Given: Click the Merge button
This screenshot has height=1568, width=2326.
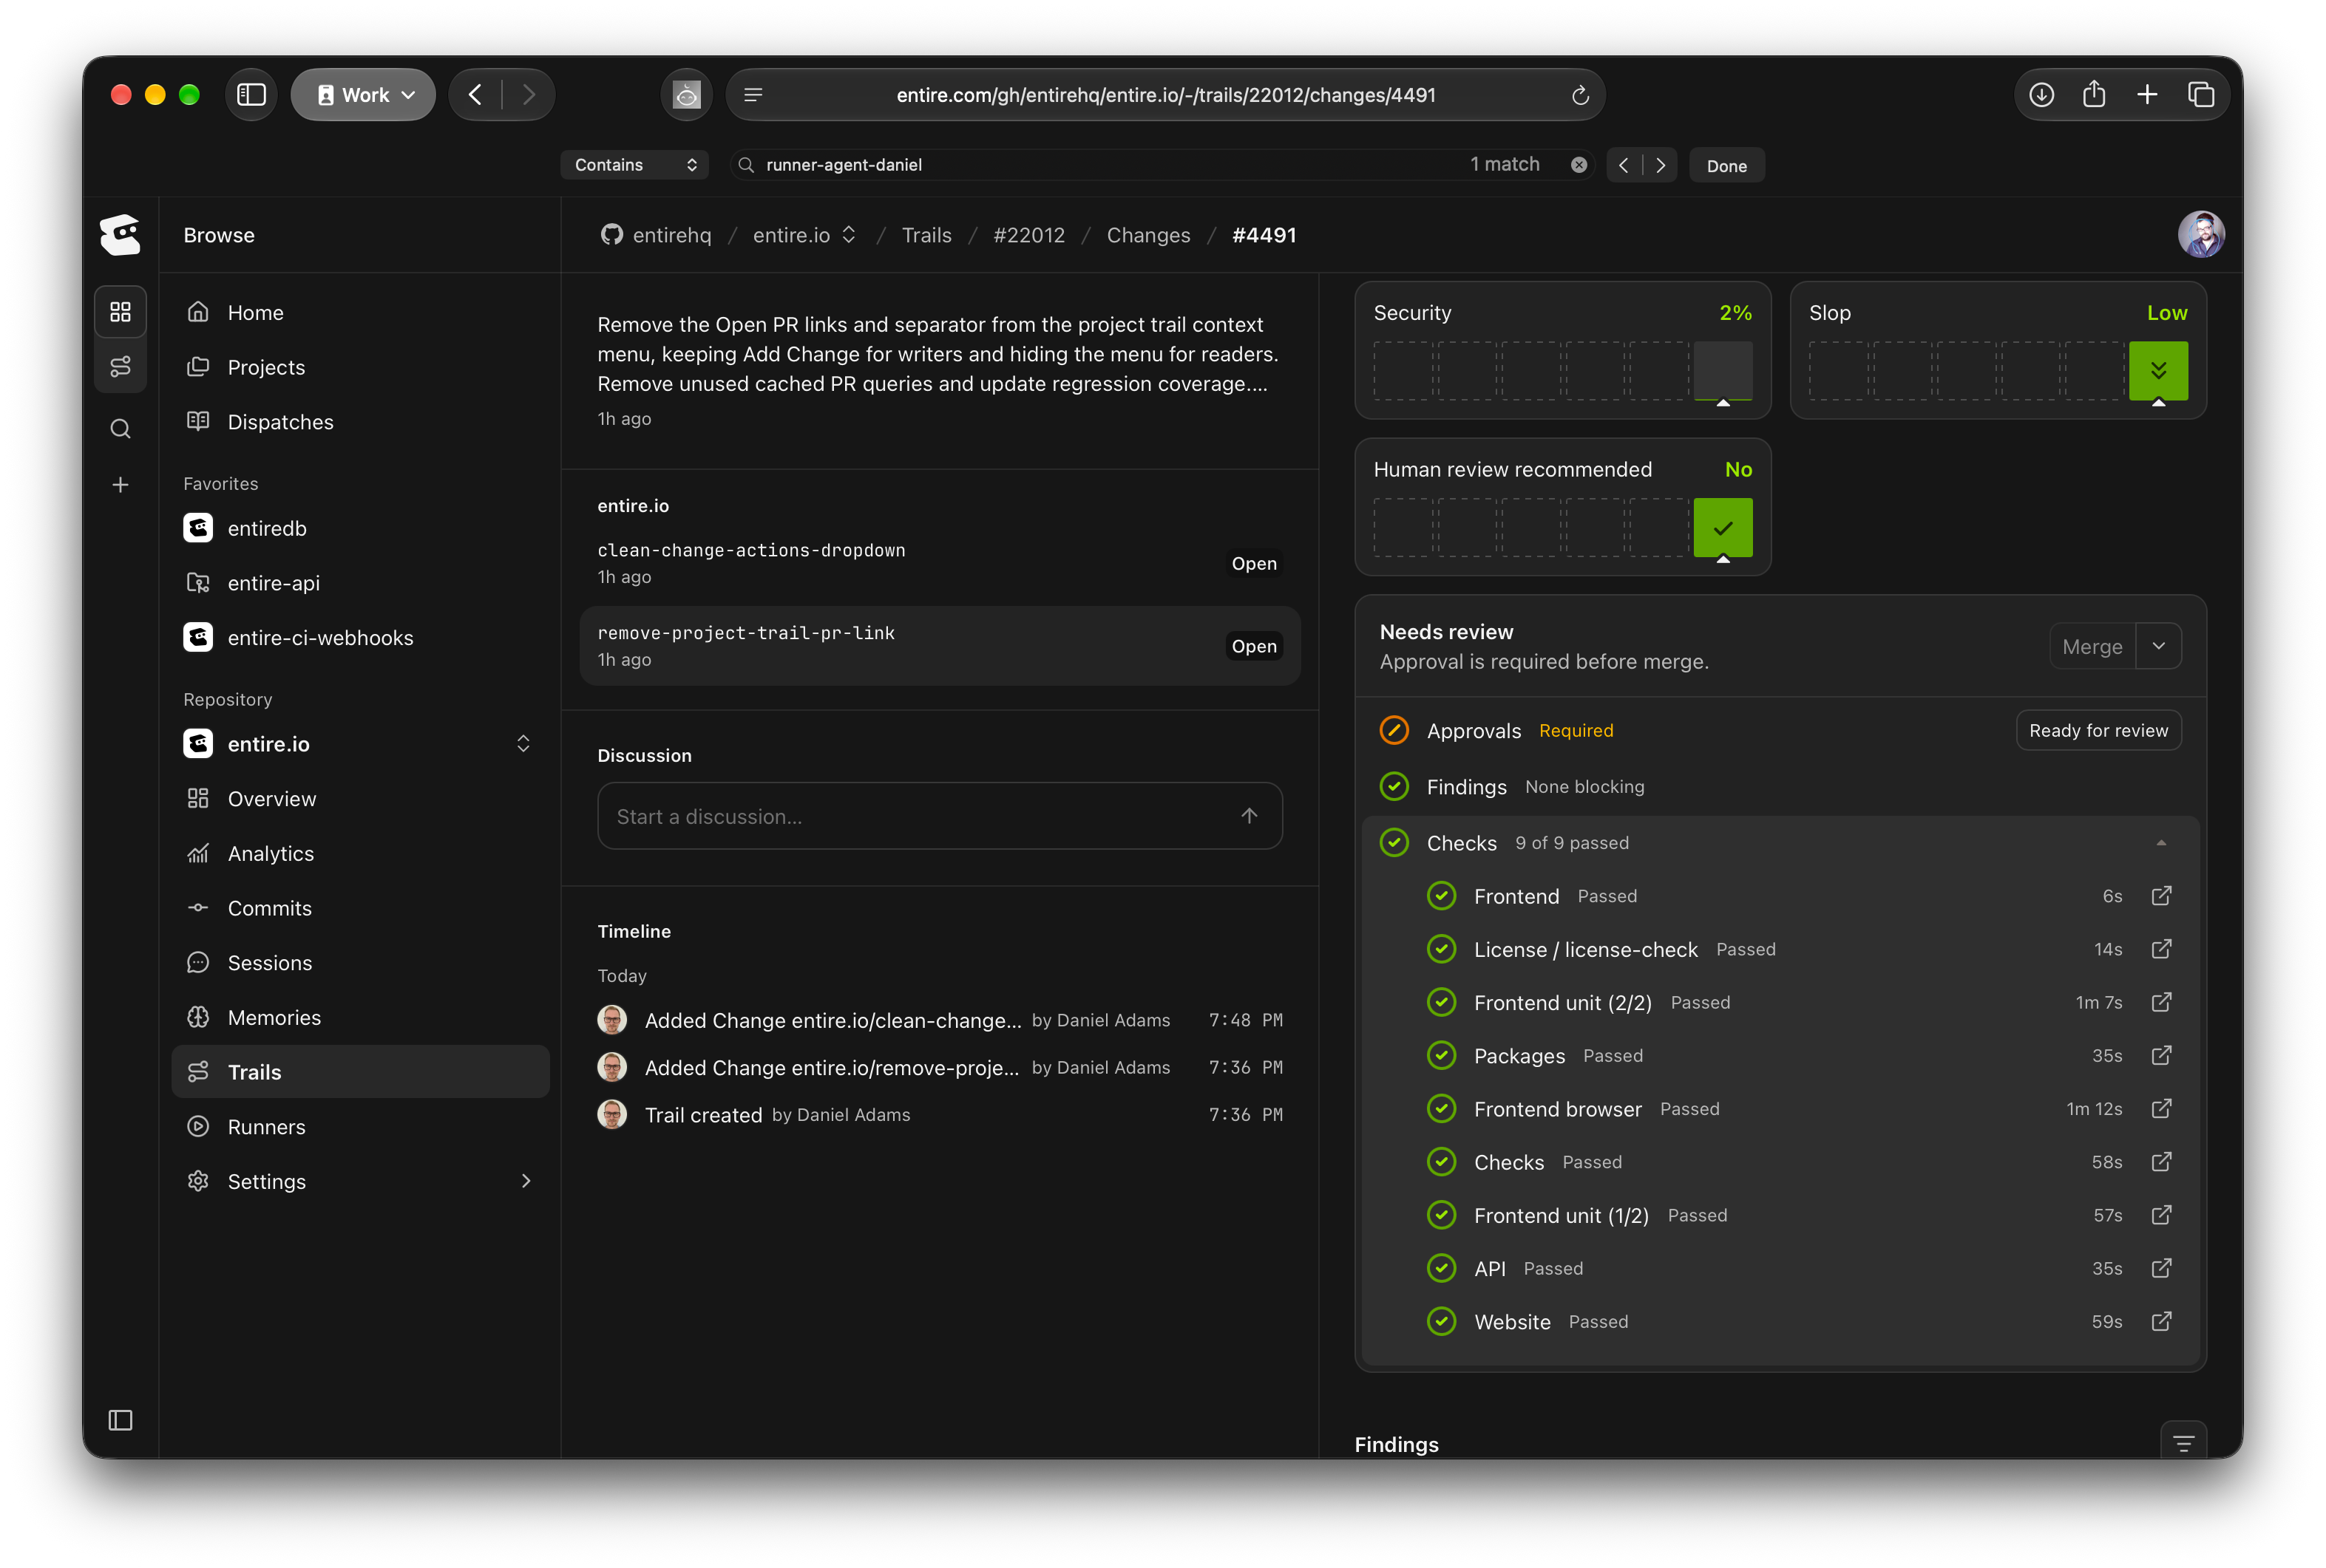Looking at the screenshot, I should pyautogui.click(x=2092, y=646).
